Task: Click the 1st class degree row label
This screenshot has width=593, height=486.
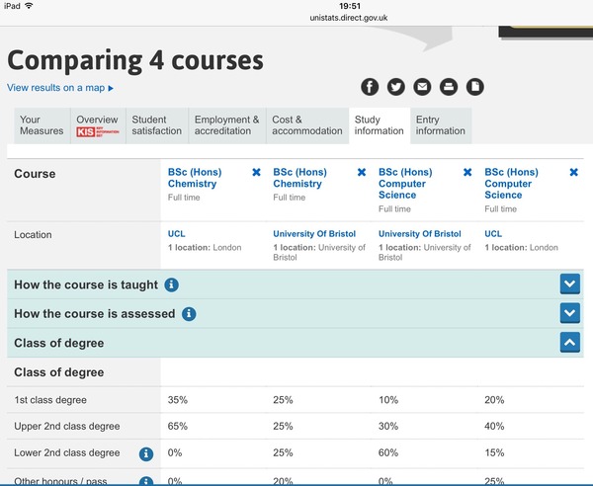Action: point(50,400)
